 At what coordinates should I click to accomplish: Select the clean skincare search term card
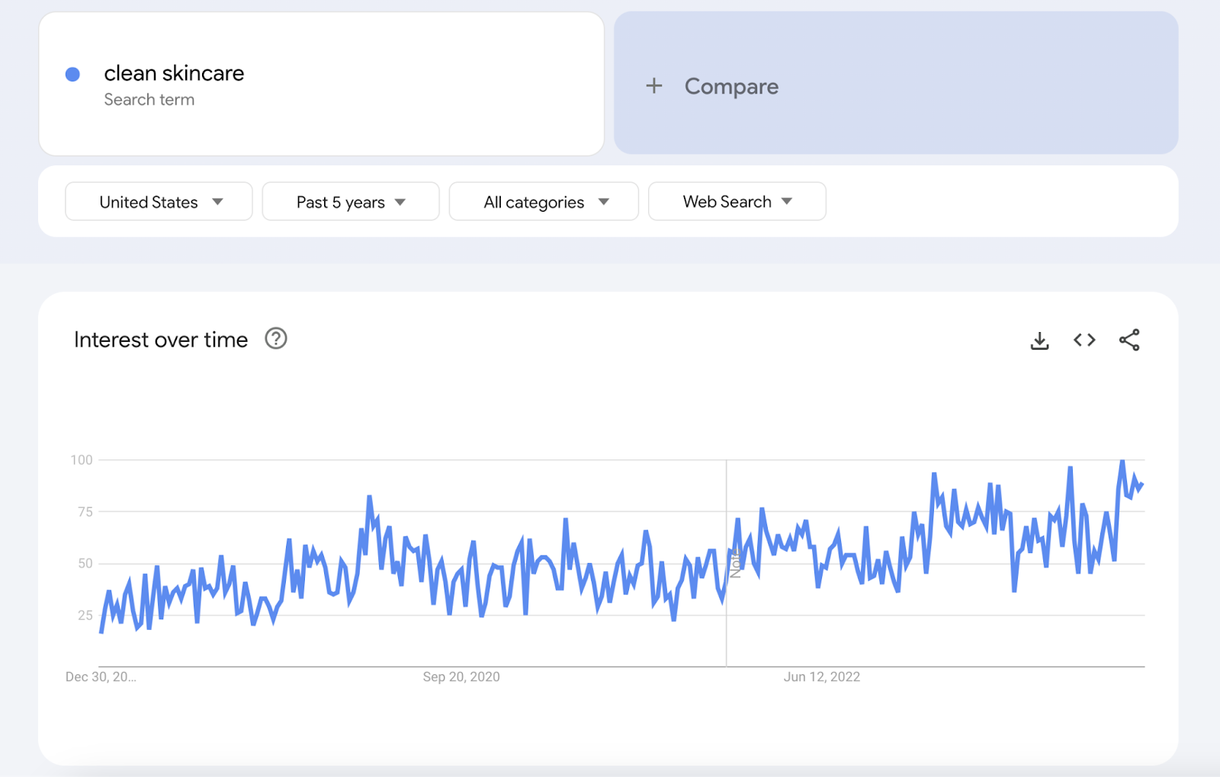click(x=320, y=84)
